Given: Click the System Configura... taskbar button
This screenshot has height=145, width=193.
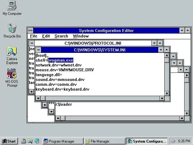Looking at the screenshot, I should [x=147, y=141].
